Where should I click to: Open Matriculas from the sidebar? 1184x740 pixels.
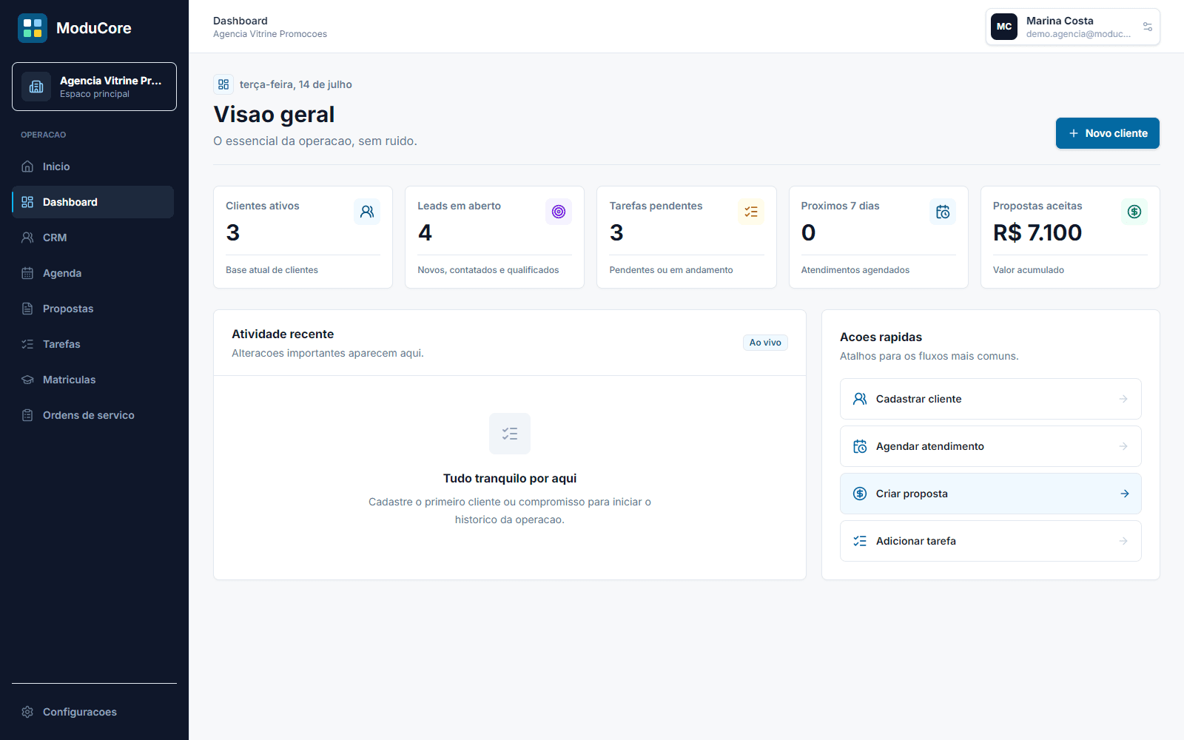93,380
